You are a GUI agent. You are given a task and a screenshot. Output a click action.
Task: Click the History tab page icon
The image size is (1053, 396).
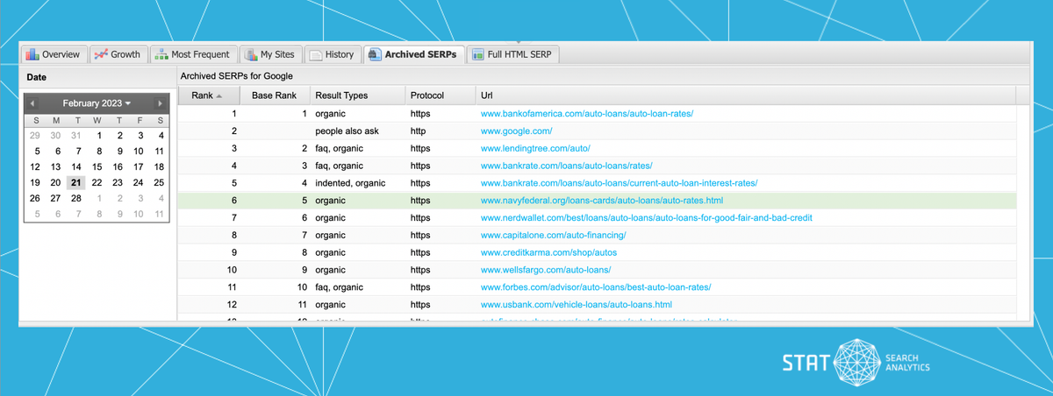tap(316, 54)
